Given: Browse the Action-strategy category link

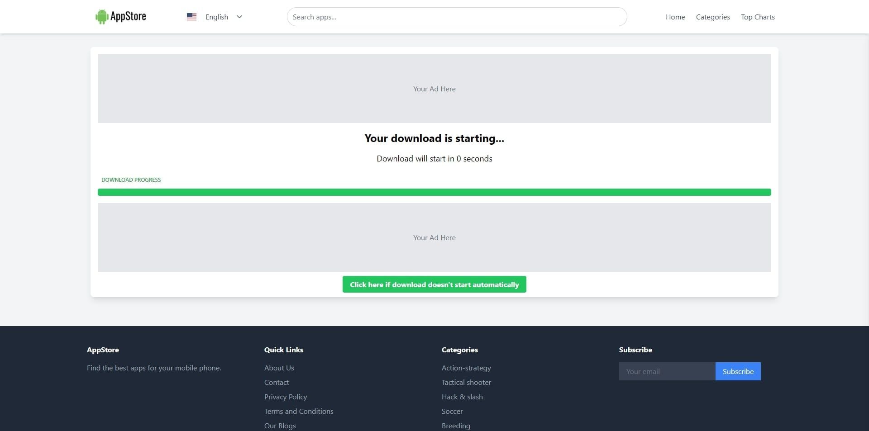Looking at the screenshot, I should tap(466, 368).
